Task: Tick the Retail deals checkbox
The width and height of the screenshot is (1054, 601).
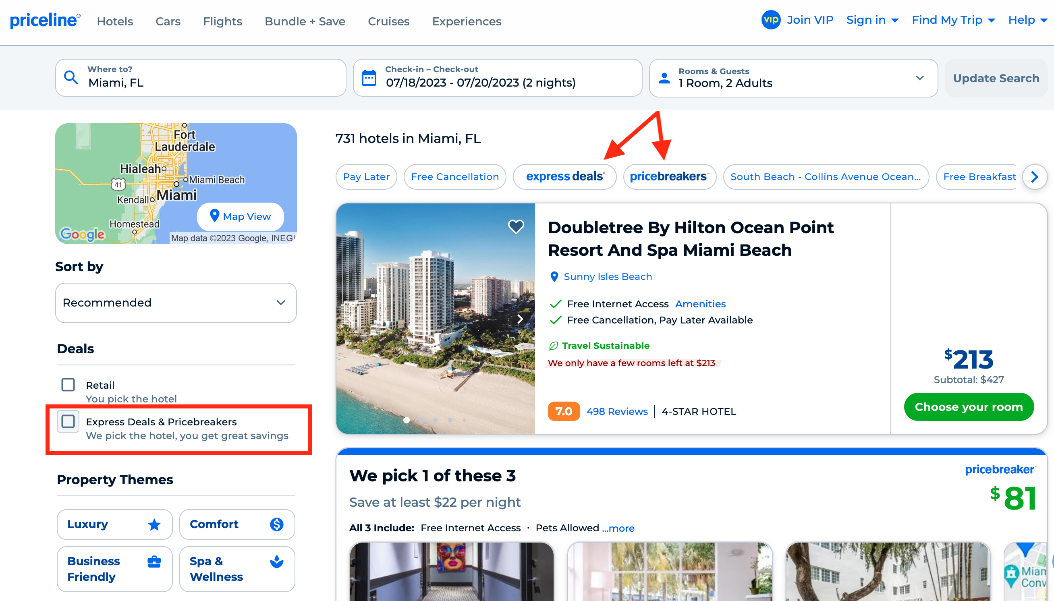Action: [68, 385]
